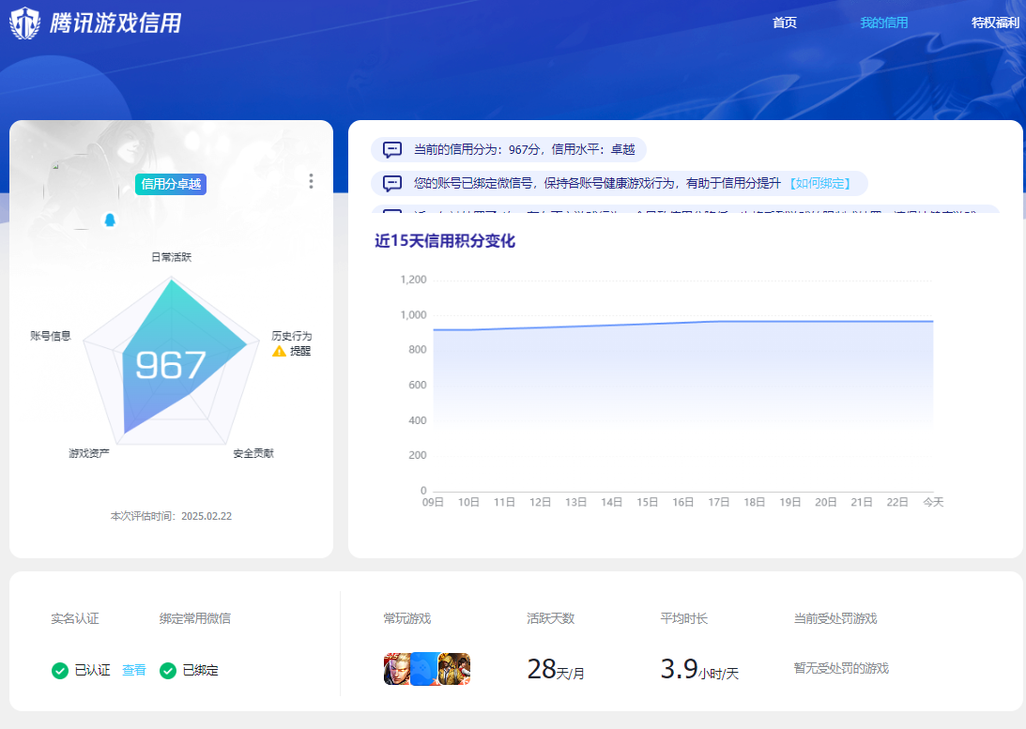The height and width of the screenshot is (729, 1026).
Task: Open the 查看 link for real-name verification
Action: (134, 670)
